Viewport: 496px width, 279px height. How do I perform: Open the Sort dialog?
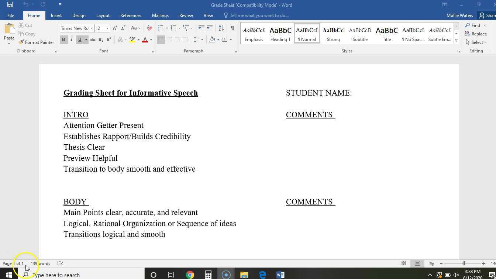(x=221, y=28)
